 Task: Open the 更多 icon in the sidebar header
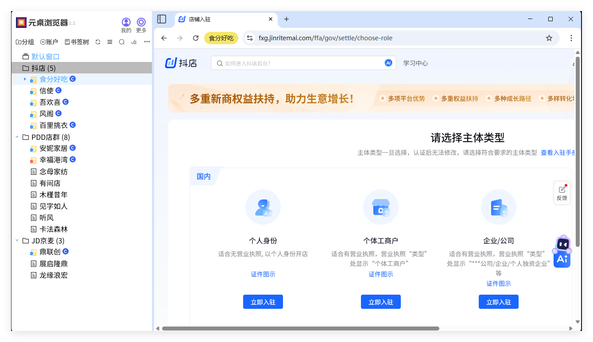(x=141, y=22)
